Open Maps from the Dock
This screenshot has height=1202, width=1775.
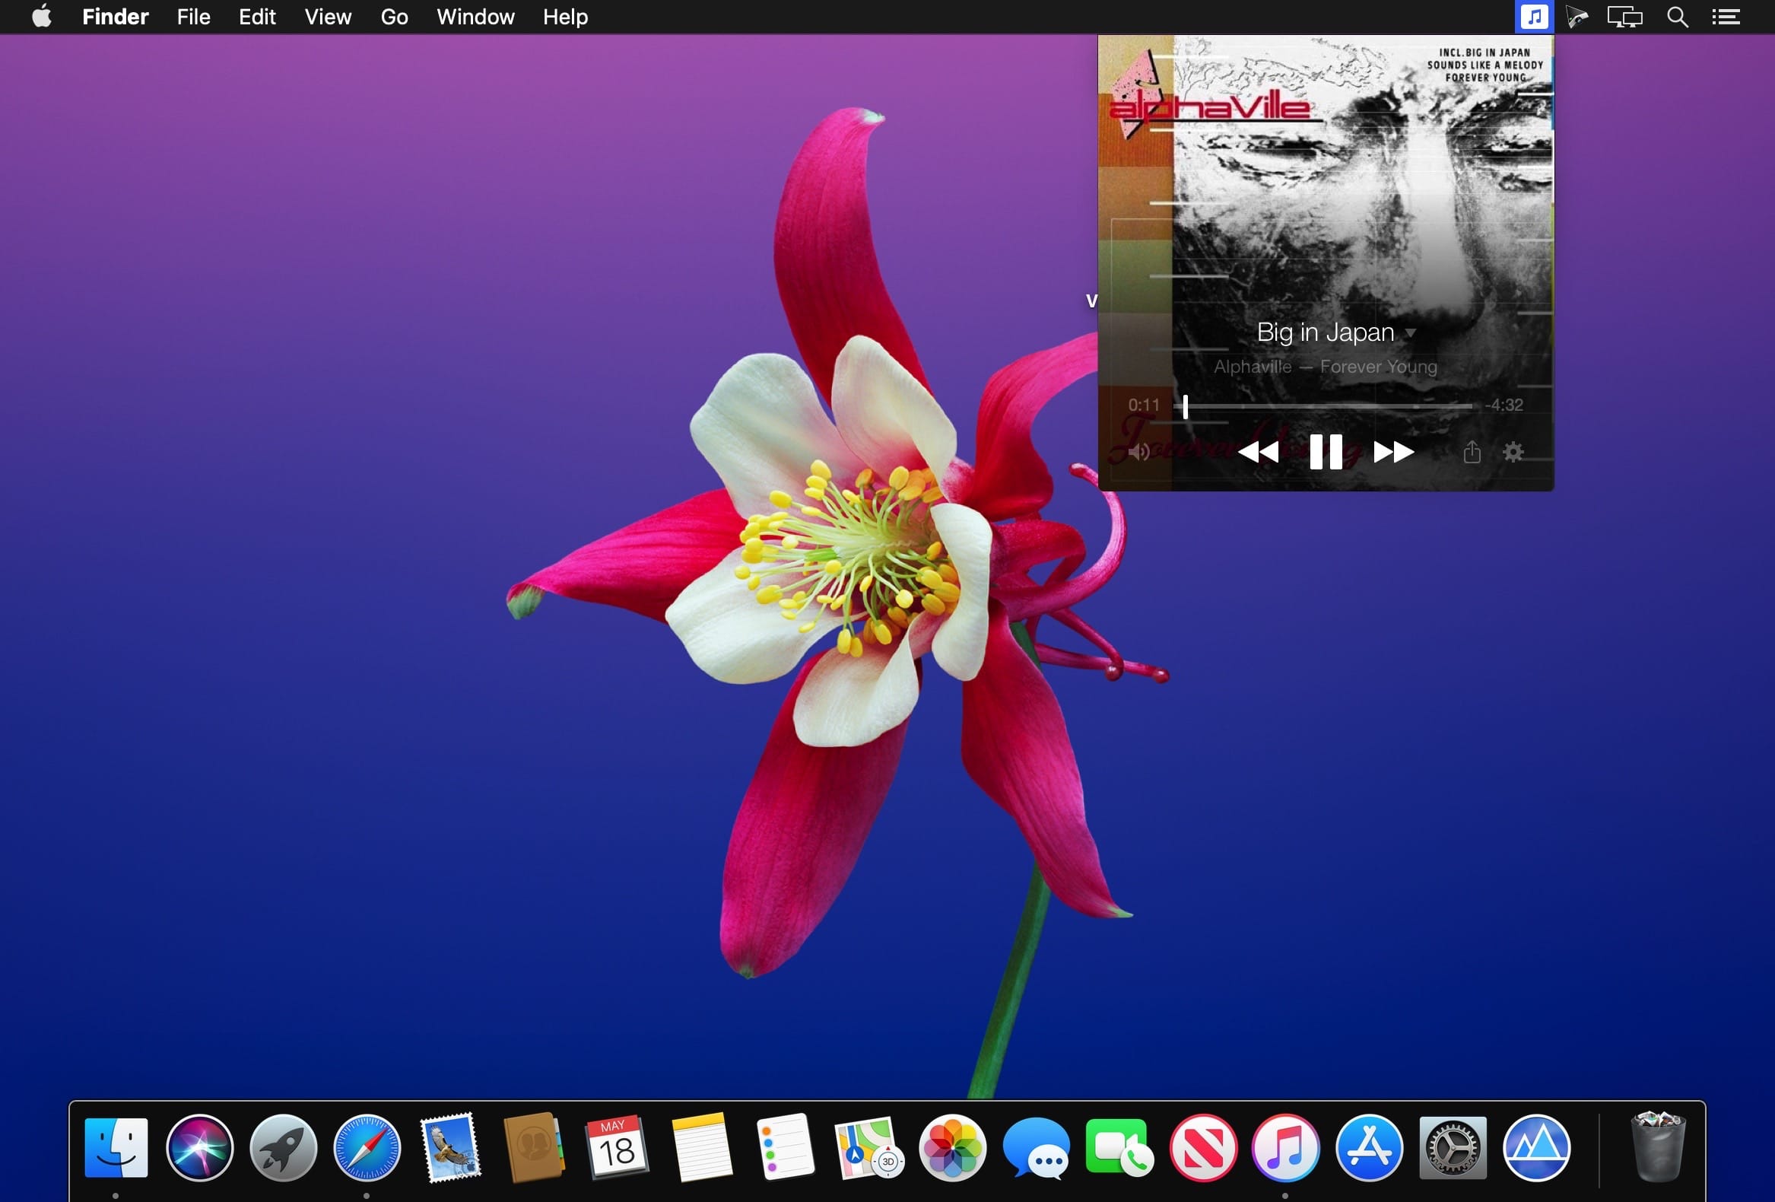tap(868, 1147)
